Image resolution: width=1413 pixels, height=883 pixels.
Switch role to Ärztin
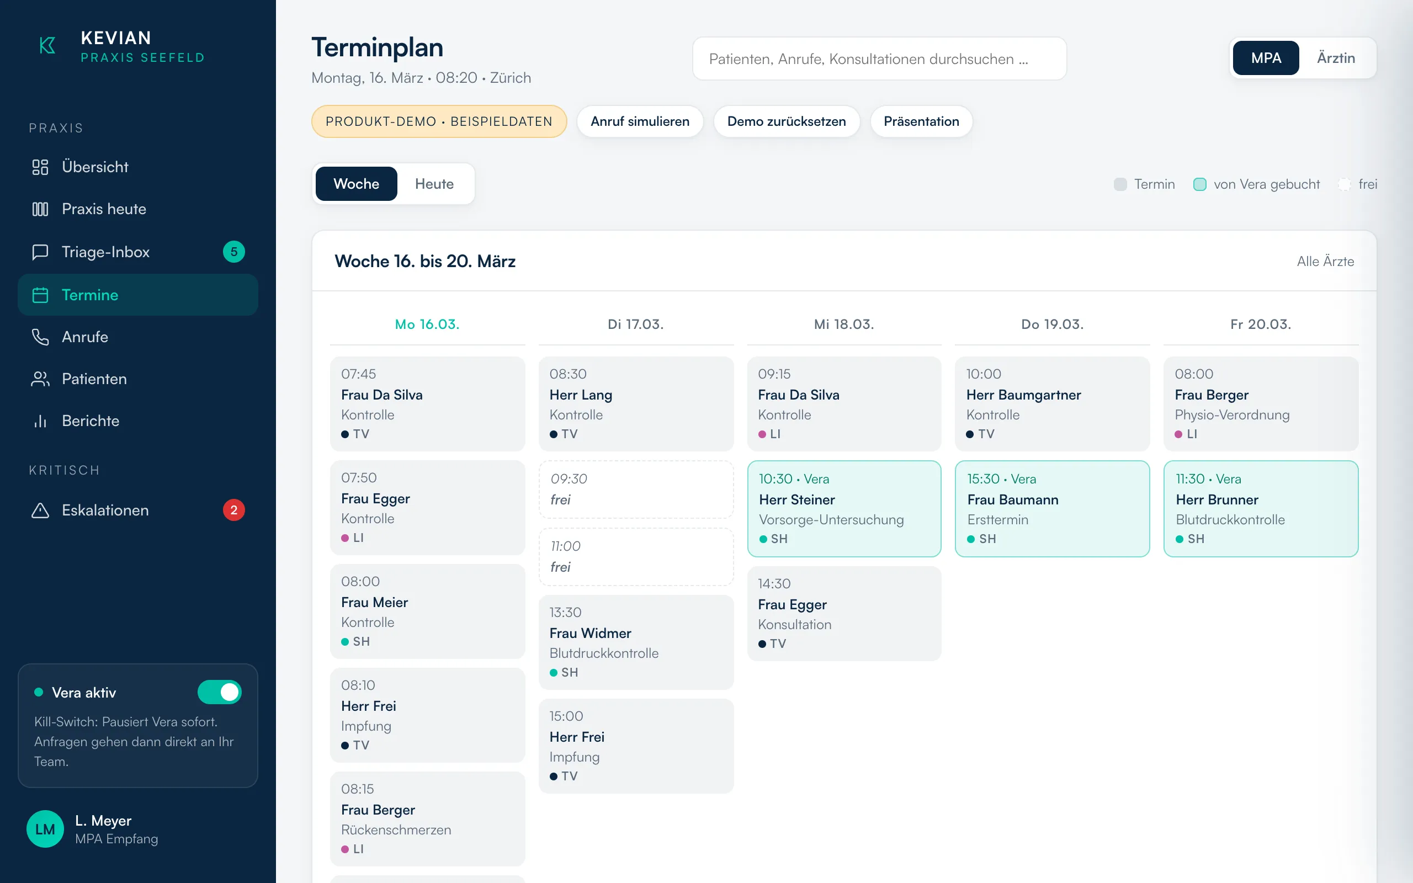[1336, 58]
